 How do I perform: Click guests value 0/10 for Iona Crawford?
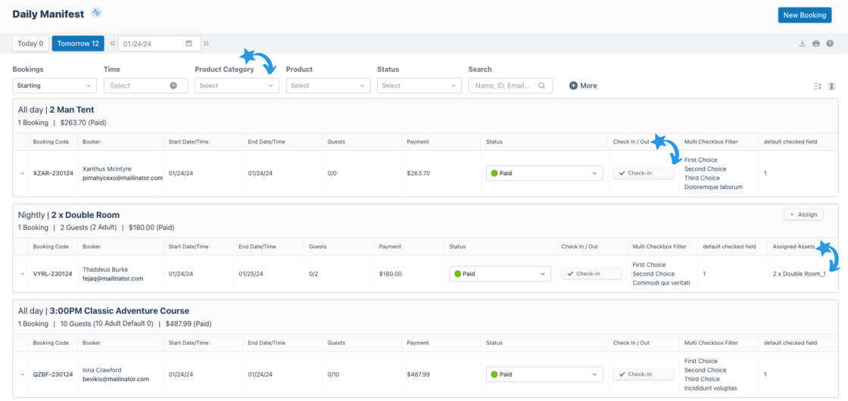335,374
